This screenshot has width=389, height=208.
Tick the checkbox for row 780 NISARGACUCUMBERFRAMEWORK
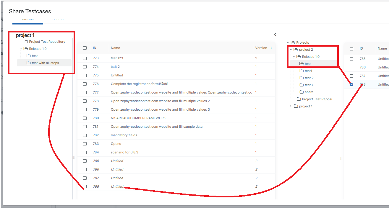click(x=85, y=118)
